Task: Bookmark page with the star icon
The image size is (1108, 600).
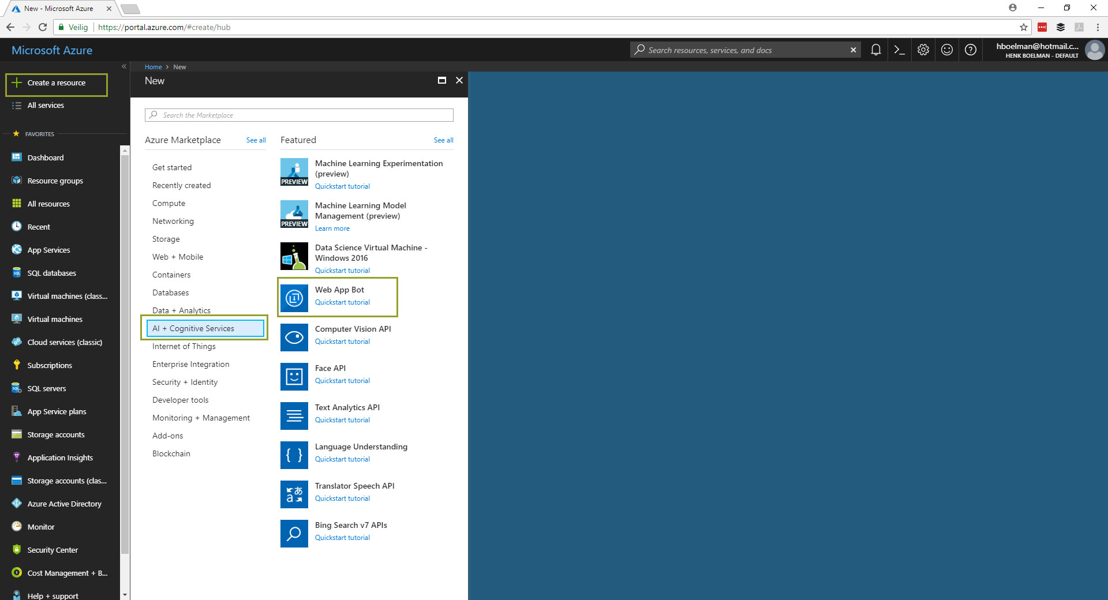Action: pos(1024,27)
